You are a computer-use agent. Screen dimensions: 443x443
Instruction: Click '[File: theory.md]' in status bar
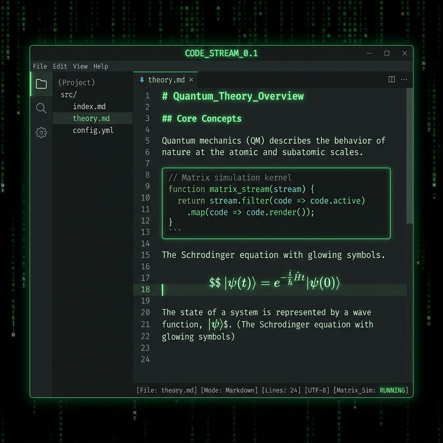pos(167,390)
